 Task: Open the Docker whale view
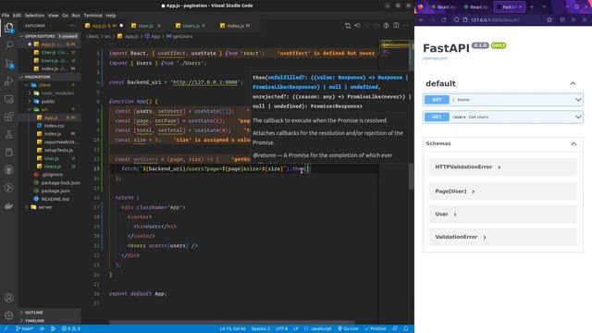8,205
